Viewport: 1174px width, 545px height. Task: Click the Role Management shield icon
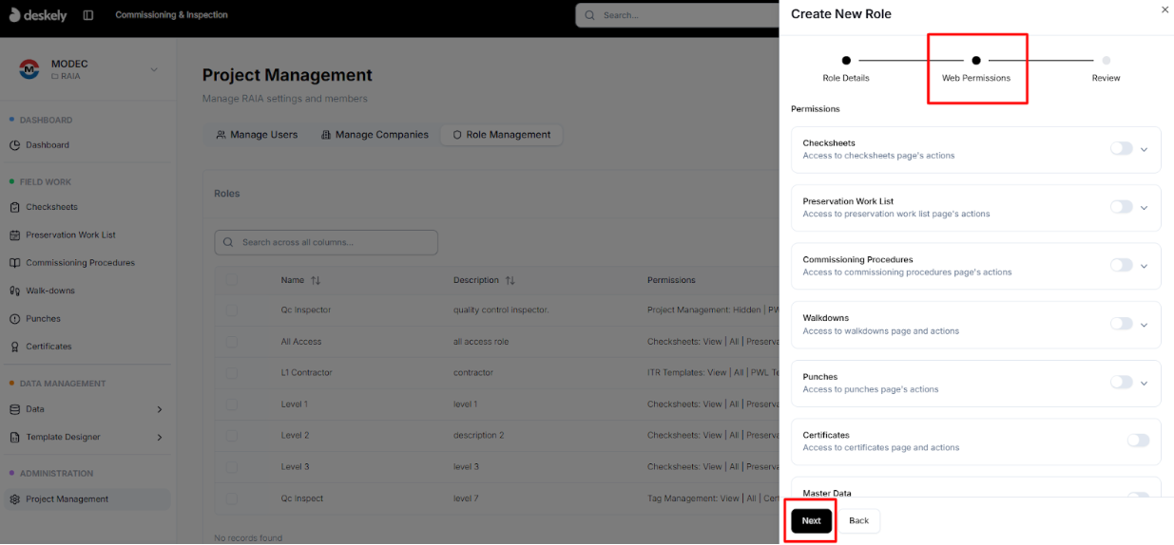456,135
